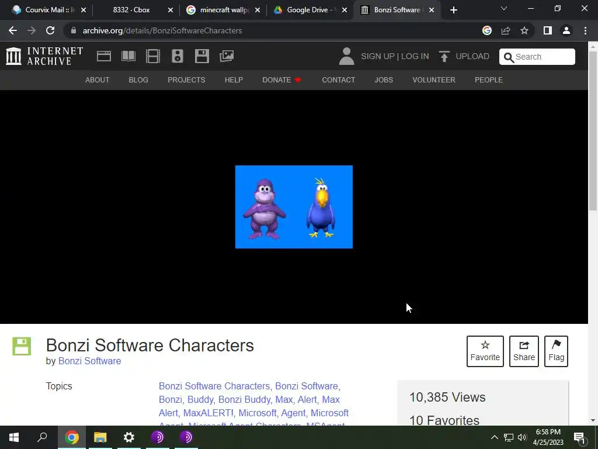
Task: Open the BLOG nav item
Action: pos(138,80)
